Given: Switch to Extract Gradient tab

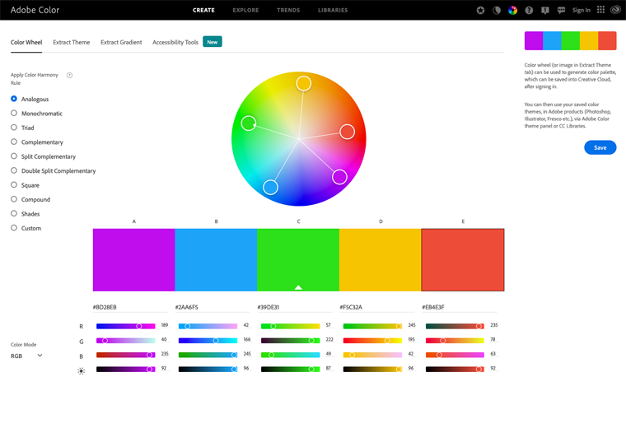Looking at the screenshot, I should pos(121,42).
